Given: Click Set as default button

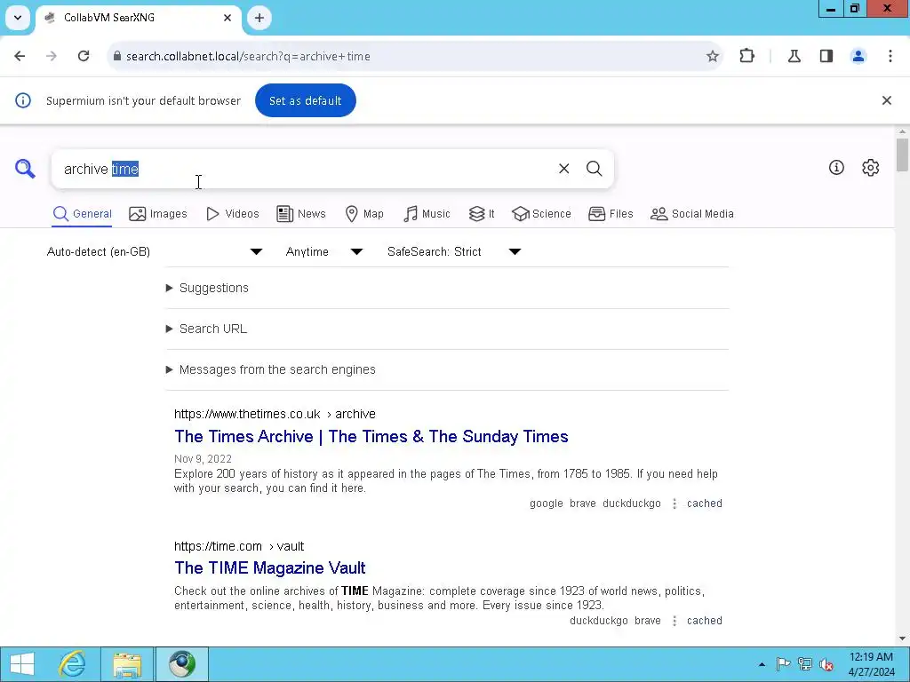Looking at the screenshot, I should pyautogui.click(x=306, y=100).
